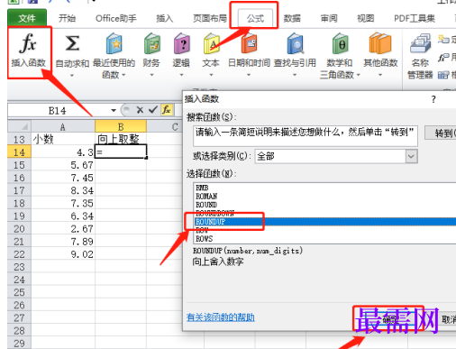The image size is (456, 349).
Task: Expand the Logical (逻辑) dropdown arrow
Action: pyautogui.click(x=181, y=75)
